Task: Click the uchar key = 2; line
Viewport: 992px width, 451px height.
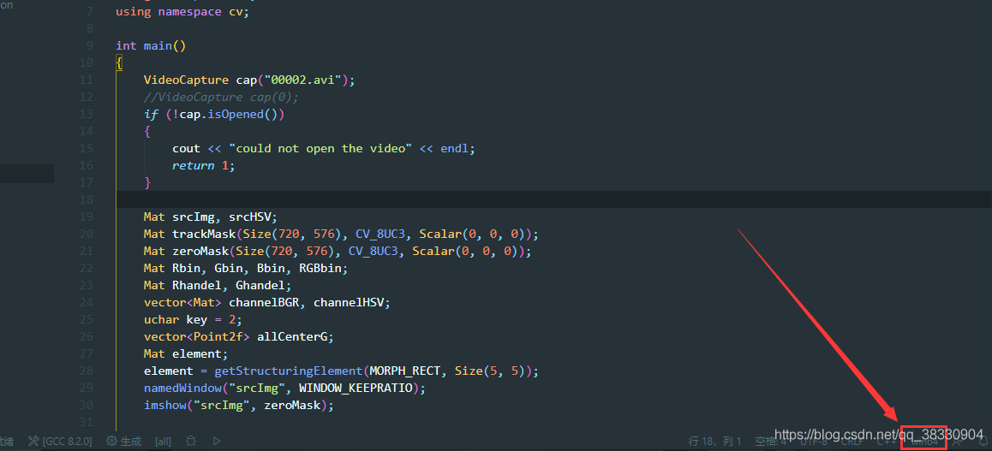Action: 193,318
